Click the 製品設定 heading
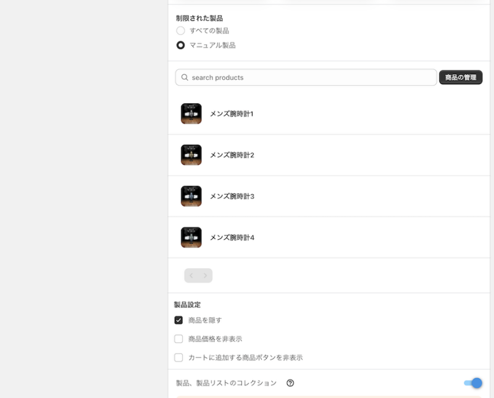494x398 pixels. tap(187, 305)
